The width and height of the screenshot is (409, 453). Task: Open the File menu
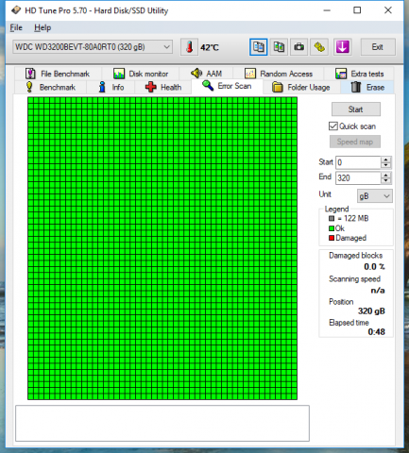(16, 27)
